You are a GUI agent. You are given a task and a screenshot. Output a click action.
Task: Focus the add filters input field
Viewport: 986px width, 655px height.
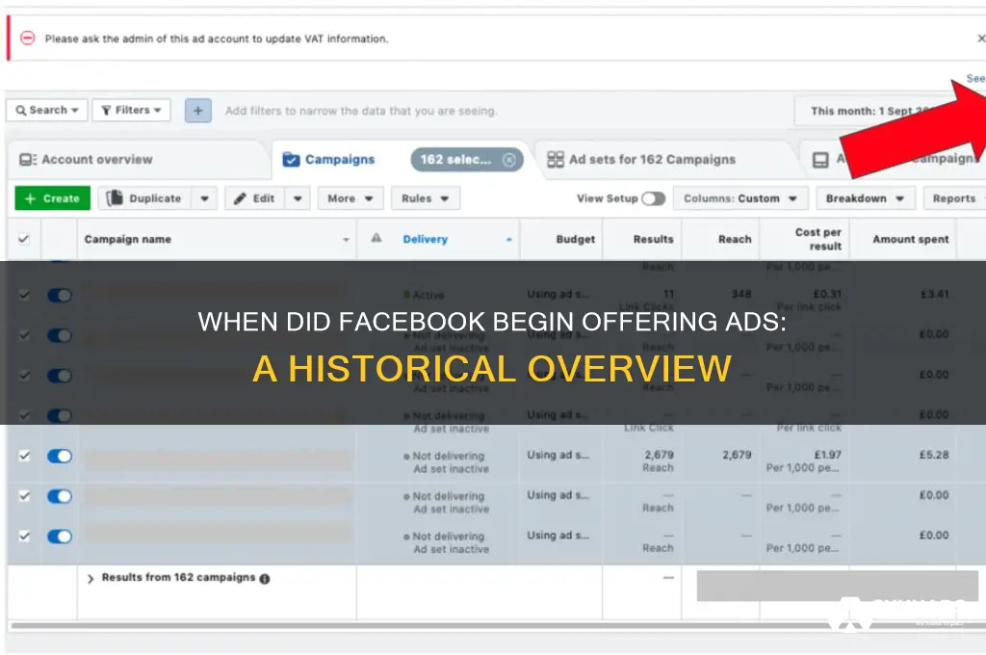click(x=361, y=111)
